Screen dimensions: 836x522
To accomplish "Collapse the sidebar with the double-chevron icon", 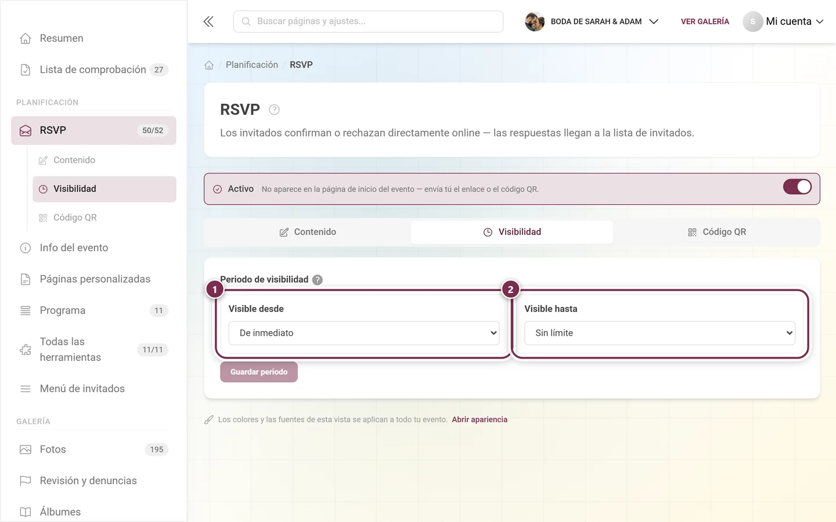I will coord(208,21).
